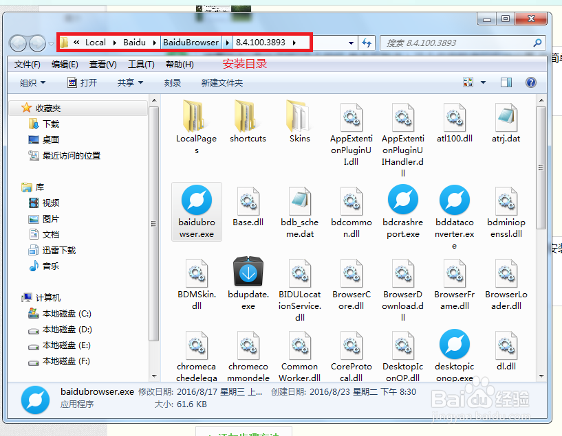Expand subfolders arrow after BaiduBrowser
Image resolution: width=562 pixels, height=436 pixels.
coord(227,43)
